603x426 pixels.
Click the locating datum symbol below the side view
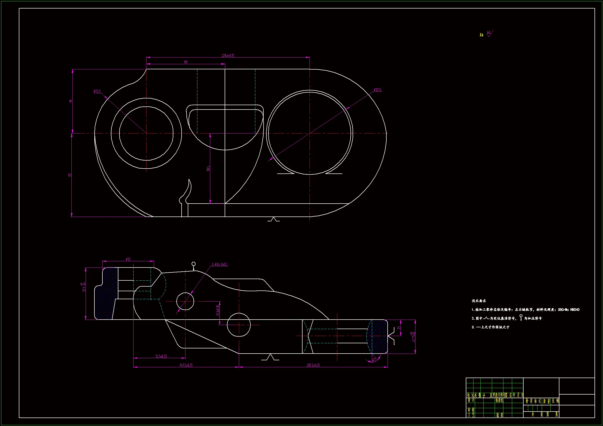270,357
